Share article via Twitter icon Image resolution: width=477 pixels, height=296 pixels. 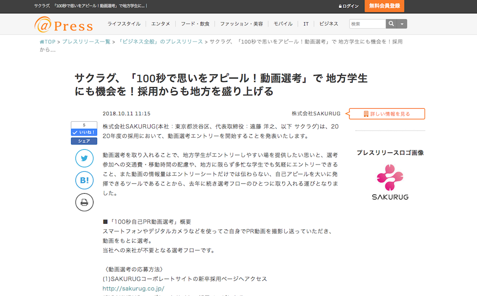[84, 158]
